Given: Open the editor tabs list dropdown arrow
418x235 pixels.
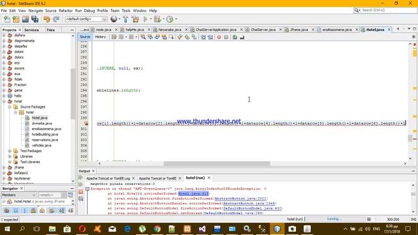Looking at the screenshot, I should pyautogui.click(x=409, y=29).
